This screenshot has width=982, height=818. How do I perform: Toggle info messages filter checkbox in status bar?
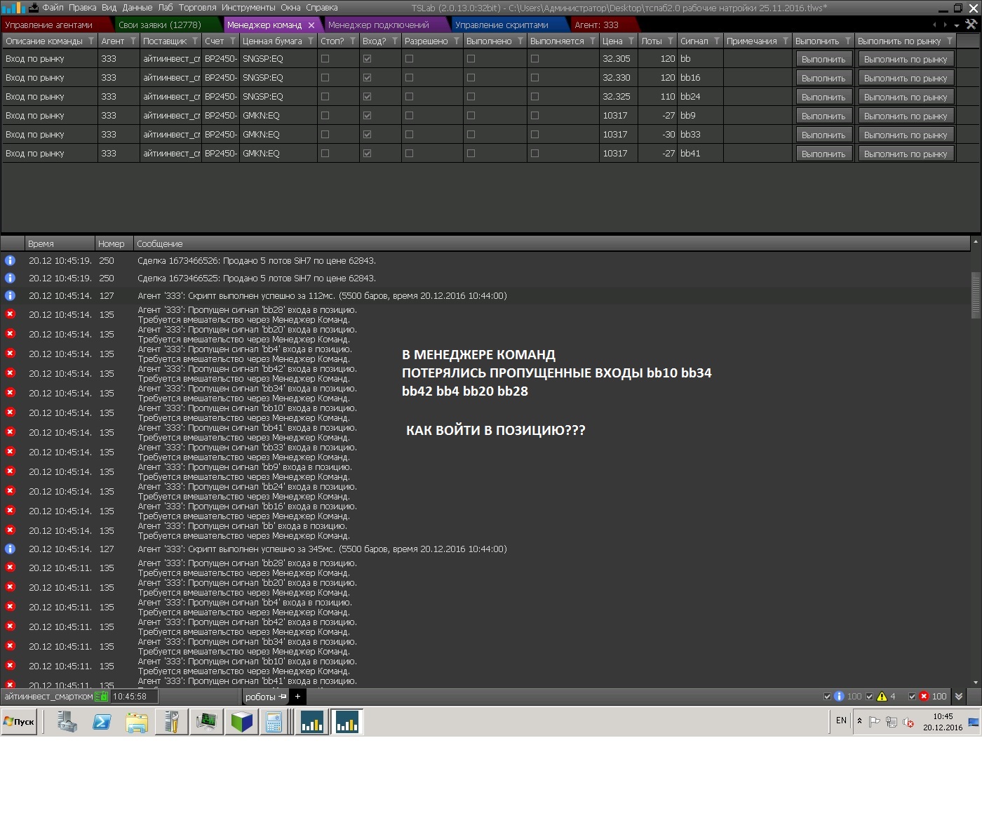828,697
